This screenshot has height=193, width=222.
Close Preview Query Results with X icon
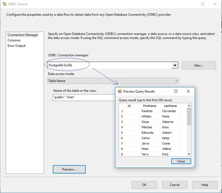188,91
